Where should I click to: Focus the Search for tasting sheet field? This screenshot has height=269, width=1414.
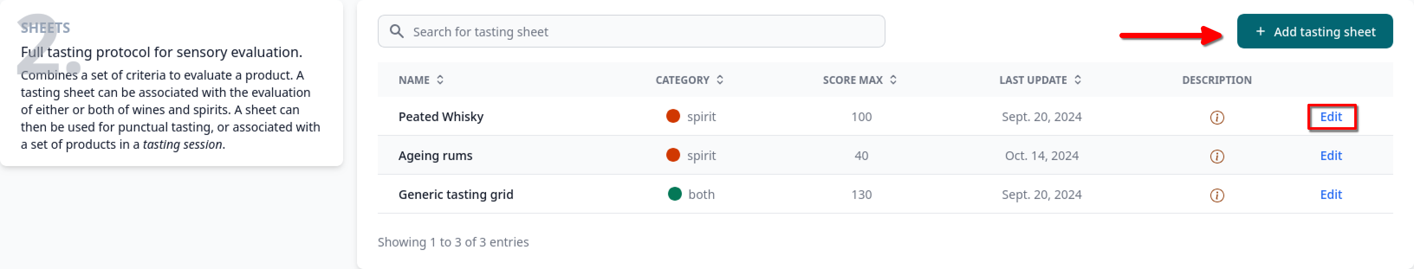pyautogui.click(x=631, y=31)
